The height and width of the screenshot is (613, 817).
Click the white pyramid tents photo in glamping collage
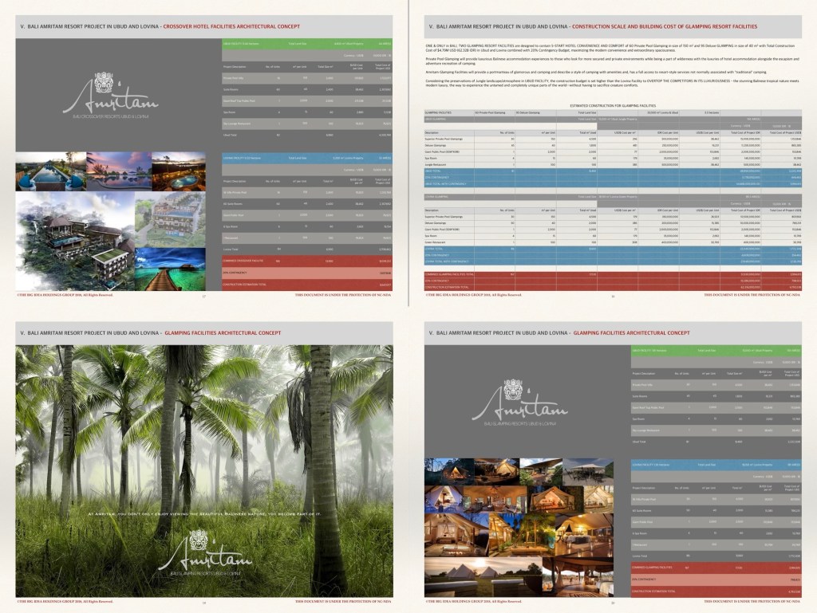tap(483, 576)
